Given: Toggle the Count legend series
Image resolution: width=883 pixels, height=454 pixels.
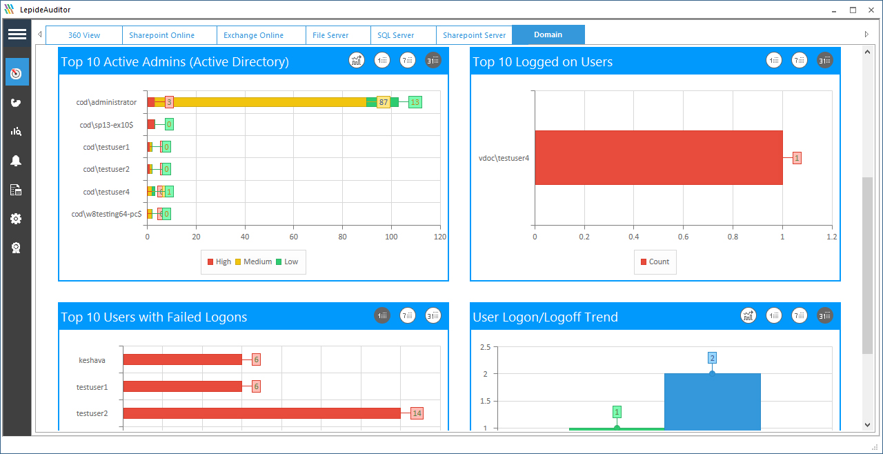Looking at the screenshot, I should tap(655, 261).
